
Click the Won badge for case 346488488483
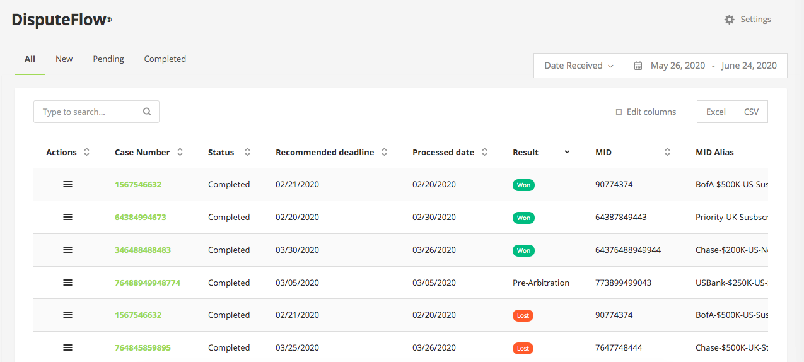[x=523, y=250]
